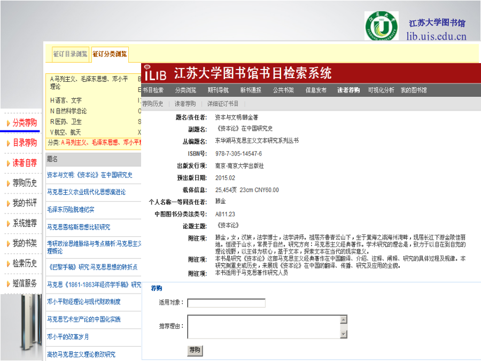Open 期刊导航 in the navigation bar
The image size is (481, 361).
click(218, 90)
